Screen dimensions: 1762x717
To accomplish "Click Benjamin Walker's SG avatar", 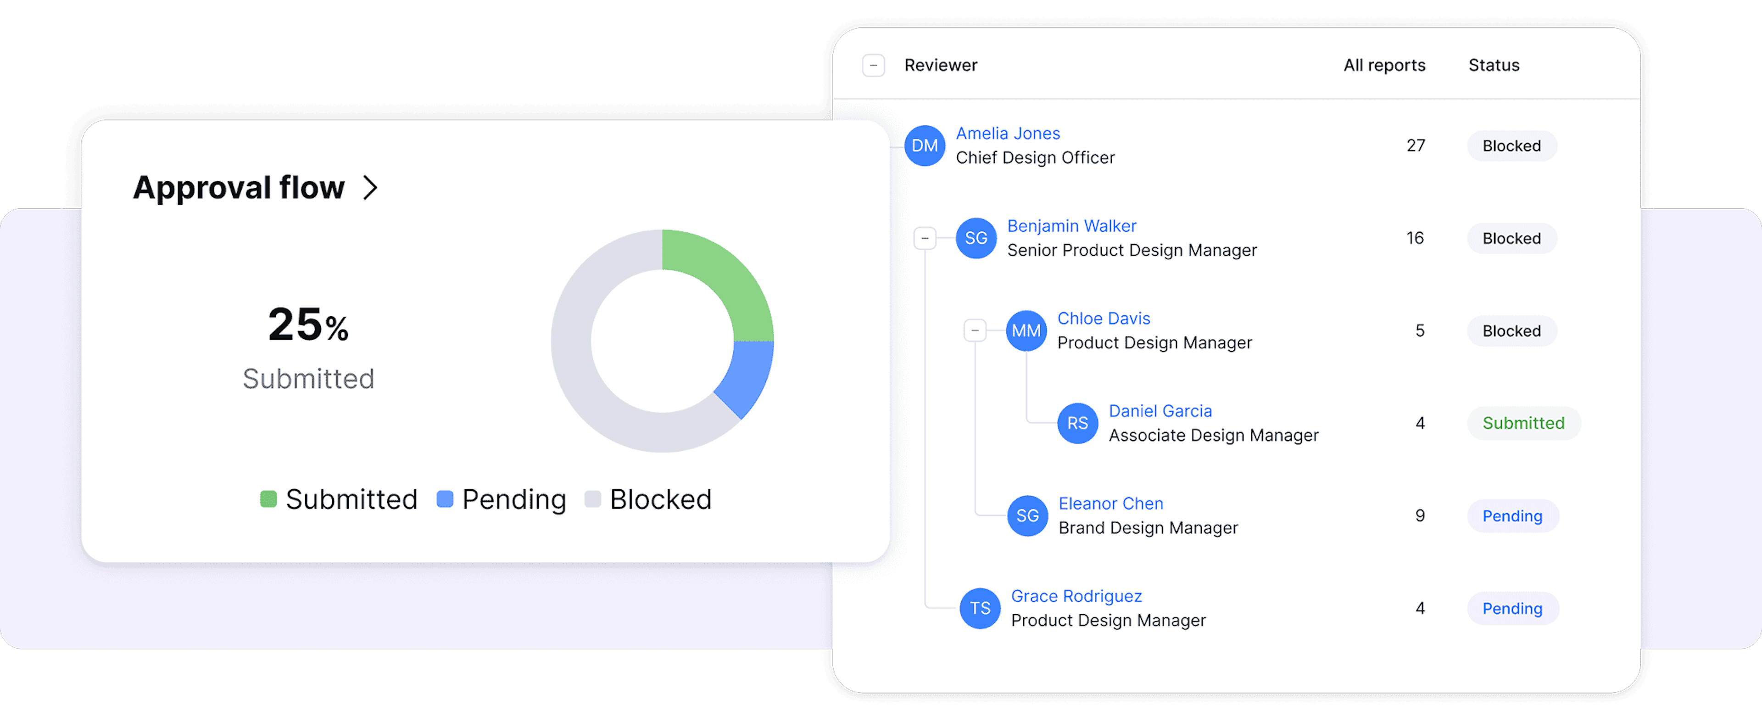I will point(976,238).
